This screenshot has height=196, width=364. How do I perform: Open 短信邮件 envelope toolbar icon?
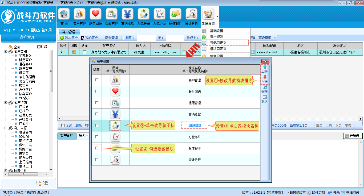176,14
